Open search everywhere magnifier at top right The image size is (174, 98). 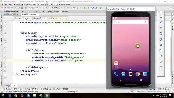(169, 8)
